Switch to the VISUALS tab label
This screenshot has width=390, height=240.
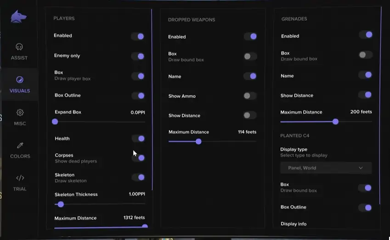[20, 91]
